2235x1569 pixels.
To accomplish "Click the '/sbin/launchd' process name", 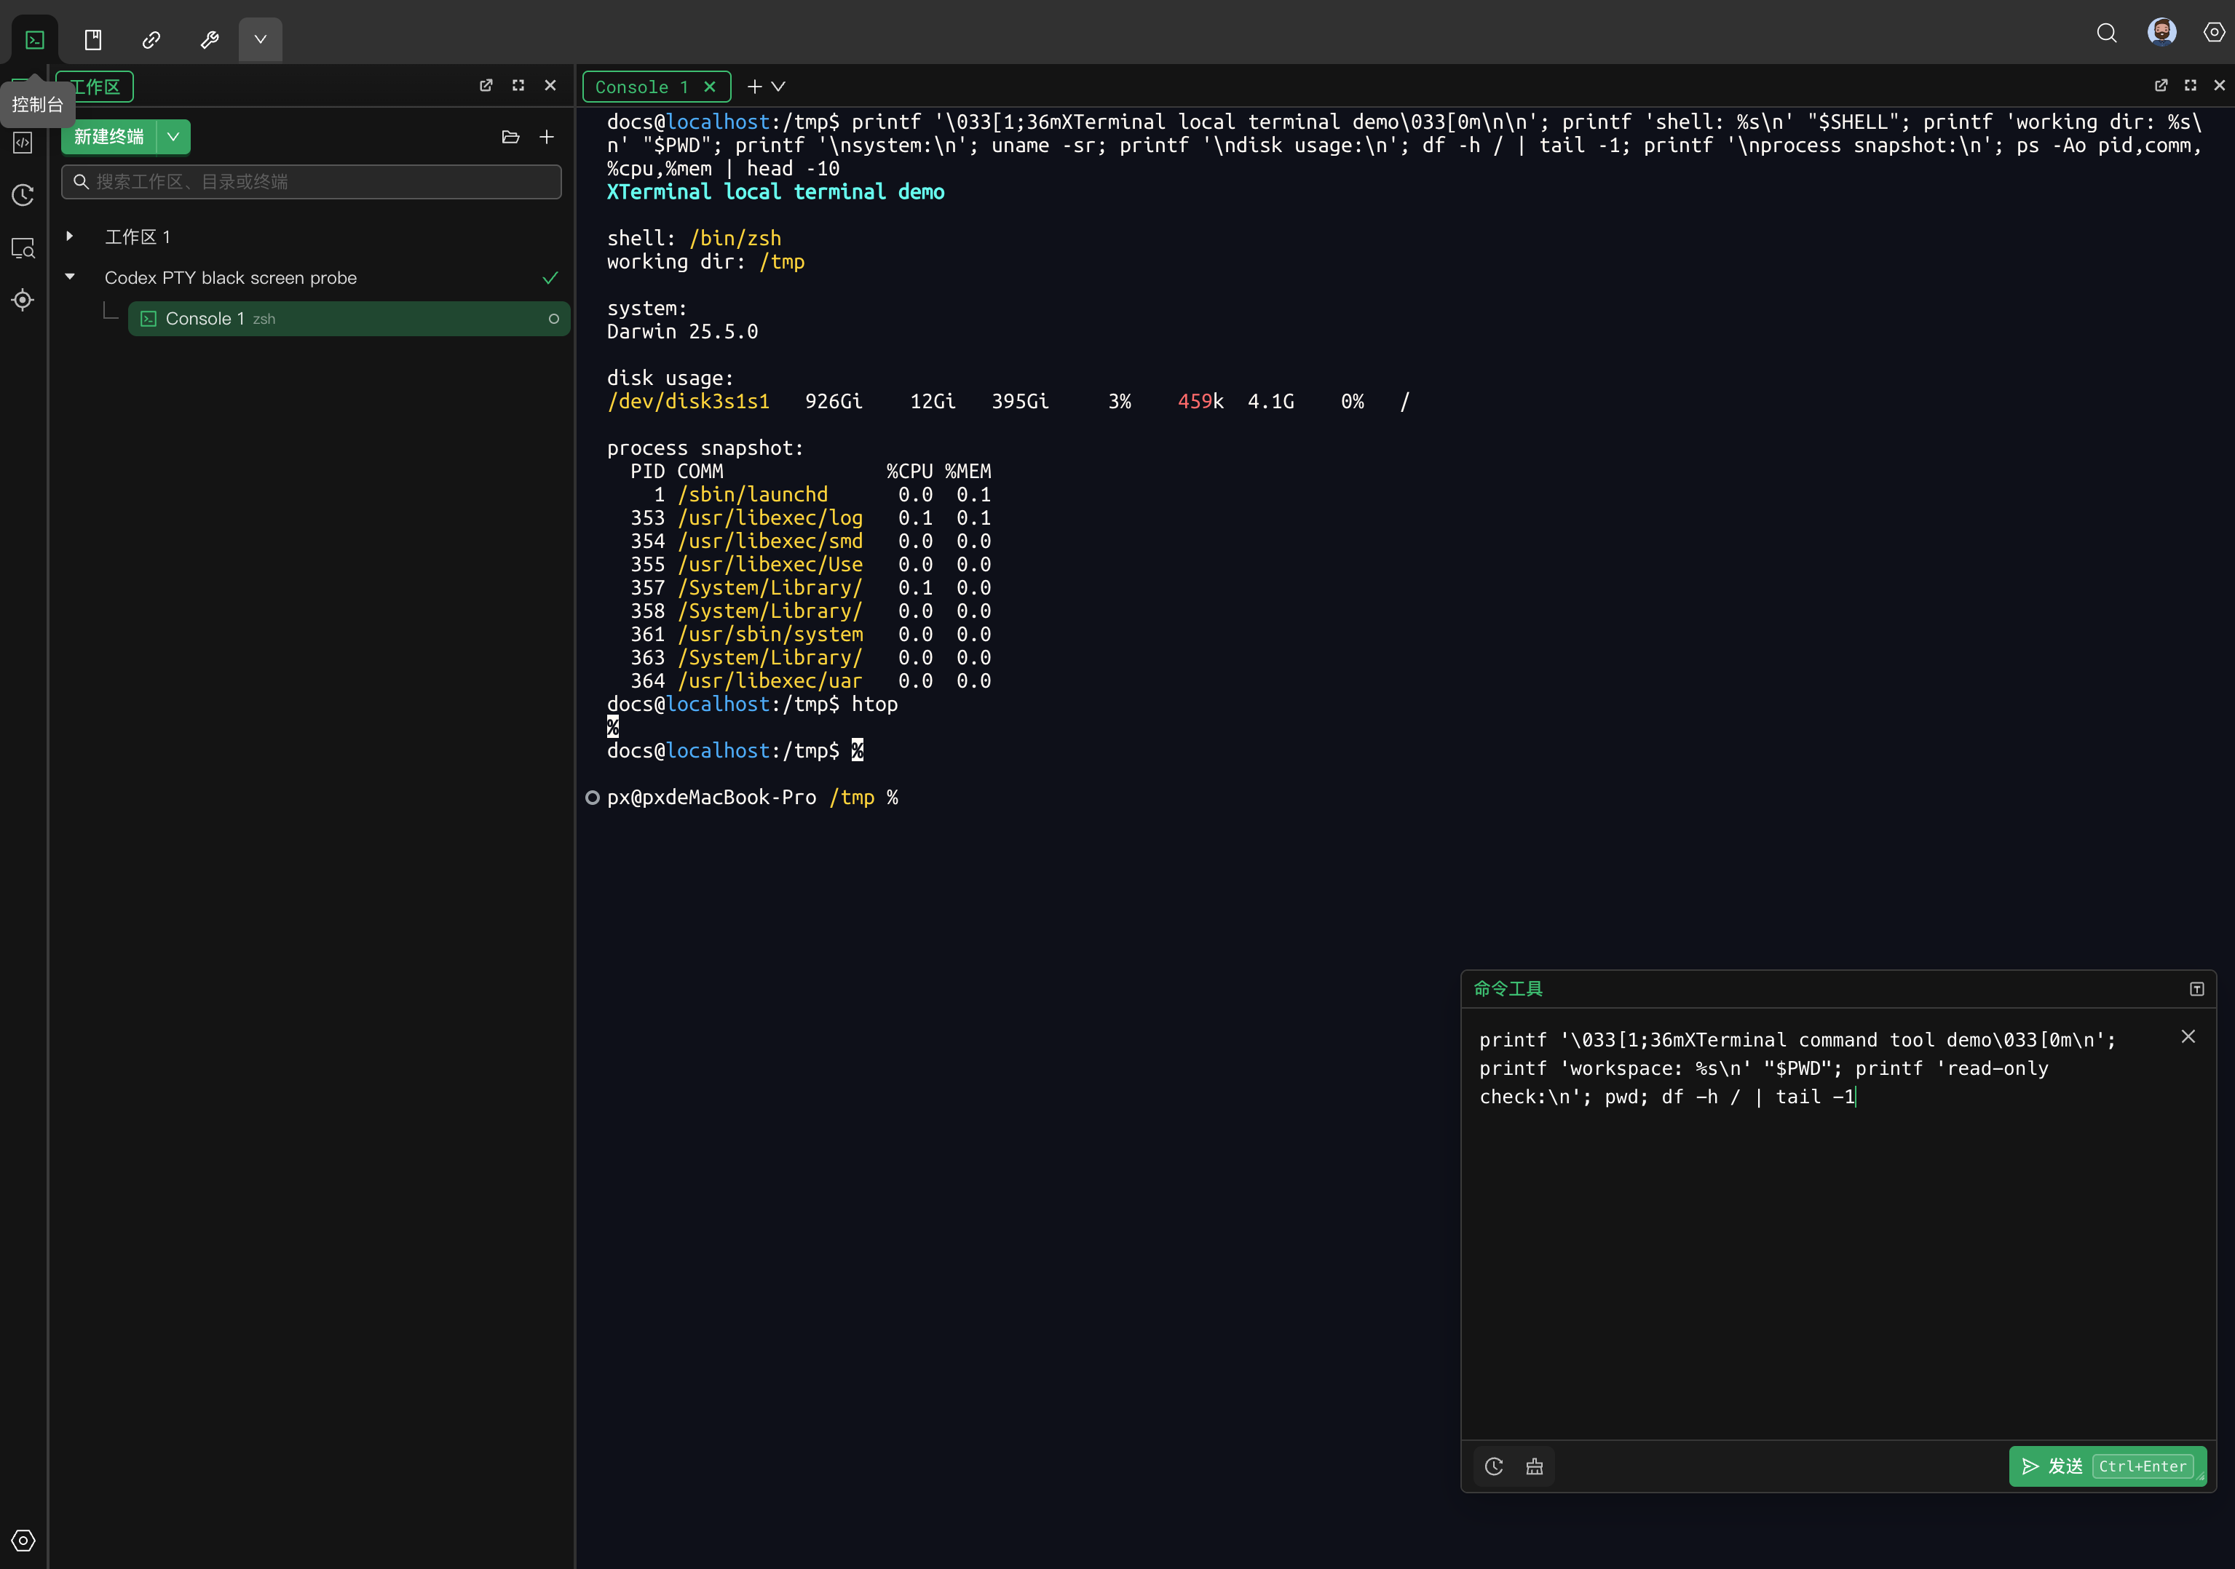I will point(753,494).
